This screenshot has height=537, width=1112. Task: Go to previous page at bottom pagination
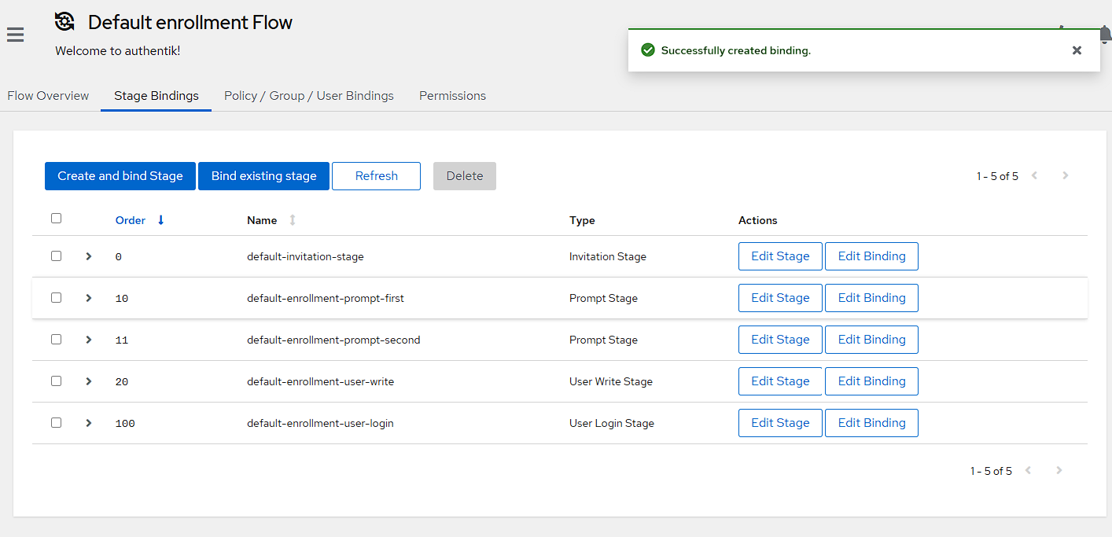[x=1028, y=471]
